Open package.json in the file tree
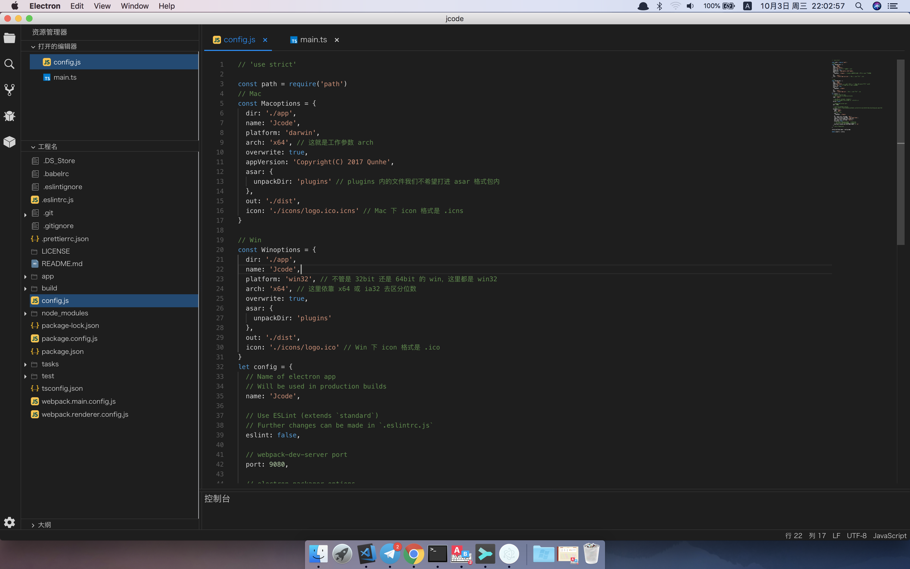This screenshot has height=569, width=910. (62, 351)
